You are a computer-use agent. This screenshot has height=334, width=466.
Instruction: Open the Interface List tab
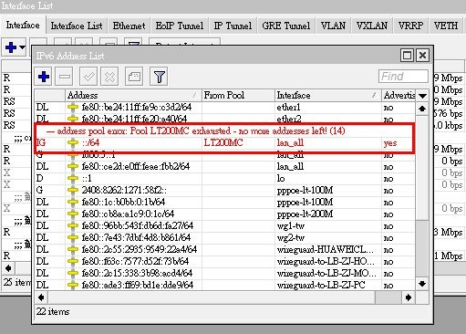(x=77, y=26)
